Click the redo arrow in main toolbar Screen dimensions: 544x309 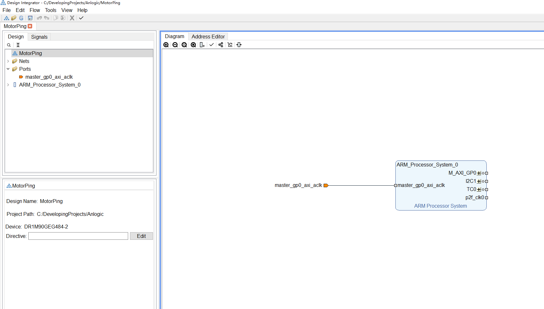click(x=47, y=18)
